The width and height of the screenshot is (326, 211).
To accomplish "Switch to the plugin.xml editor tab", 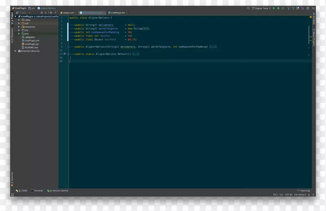I will click(x=67, y=13).
